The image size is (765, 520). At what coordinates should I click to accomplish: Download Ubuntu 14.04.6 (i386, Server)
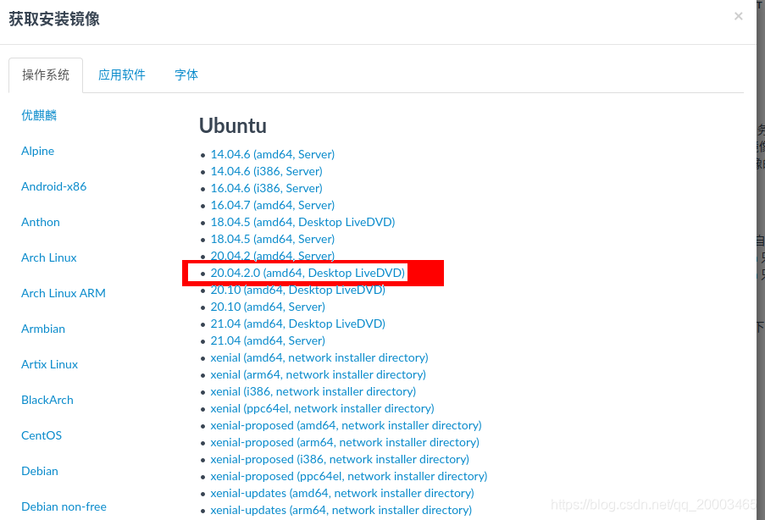266,171
